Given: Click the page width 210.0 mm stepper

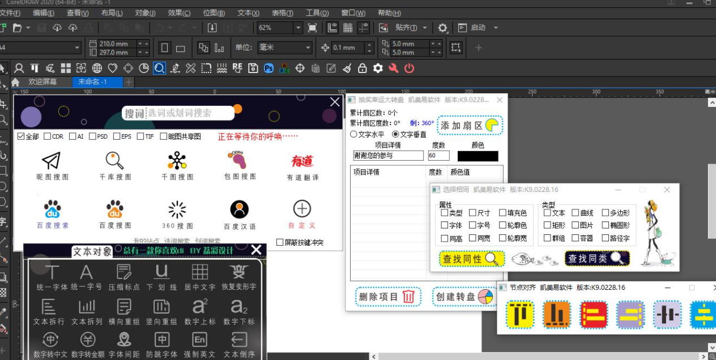Looking at the screenshot, I should [144, 44].
